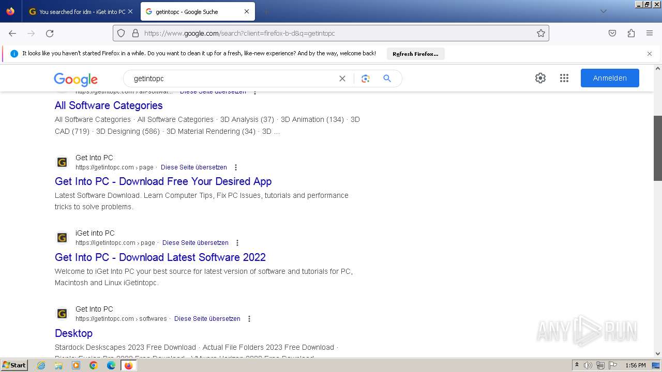Viewport: 662px width, 372px height.
Task: Open the Firefox extensions icon
Action: [x=631, y=33]
